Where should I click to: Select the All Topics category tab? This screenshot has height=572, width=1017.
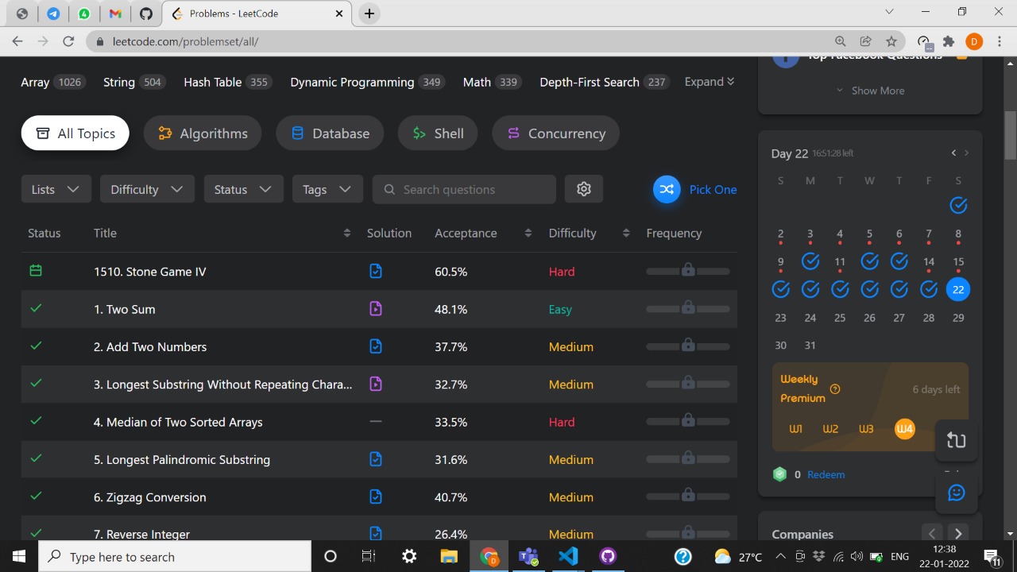[x=75, y=133]
